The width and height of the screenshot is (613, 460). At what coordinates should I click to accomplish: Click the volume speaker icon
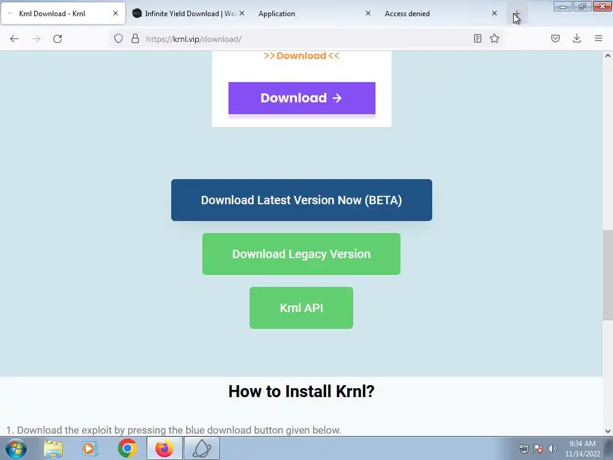pos(552,449)
